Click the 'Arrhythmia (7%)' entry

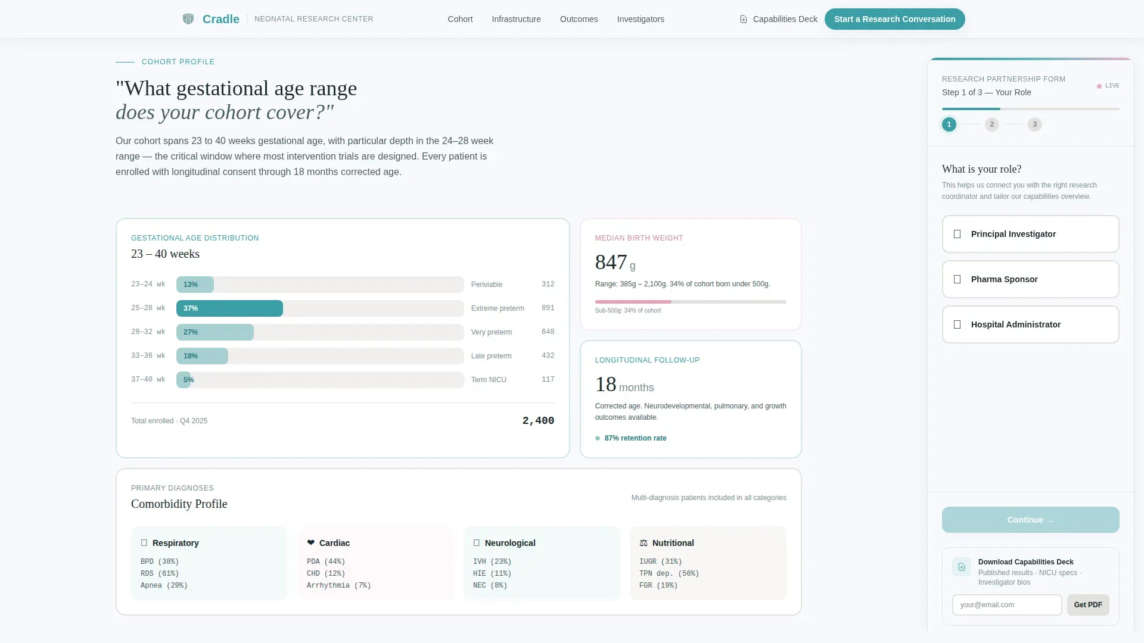339,585
